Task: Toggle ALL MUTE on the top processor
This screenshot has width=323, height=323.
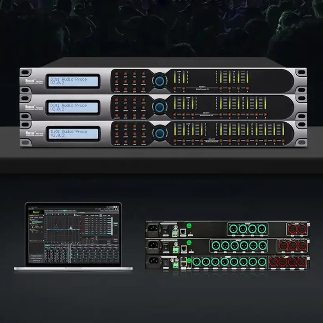Action: pos(116,89)
